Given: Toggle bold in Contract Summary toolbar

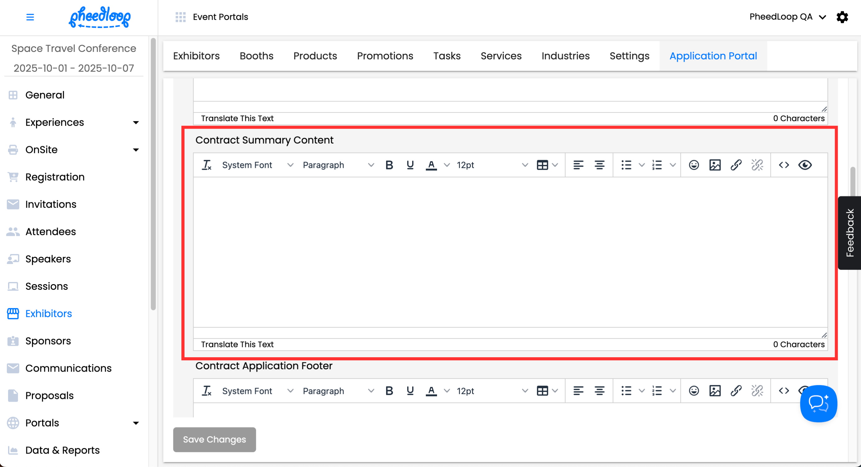Looking at the screenshot, I should click(389, 165).
